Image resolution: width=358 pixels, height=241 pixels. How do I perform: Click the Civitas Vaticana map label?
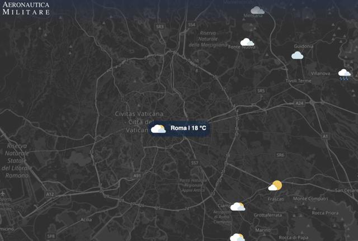coord(139,114)
